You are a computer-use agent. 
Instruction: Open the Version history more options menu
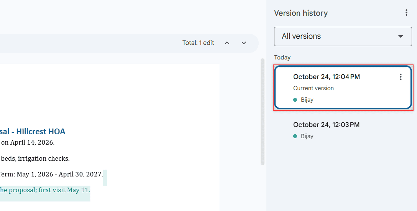(406, 13)
